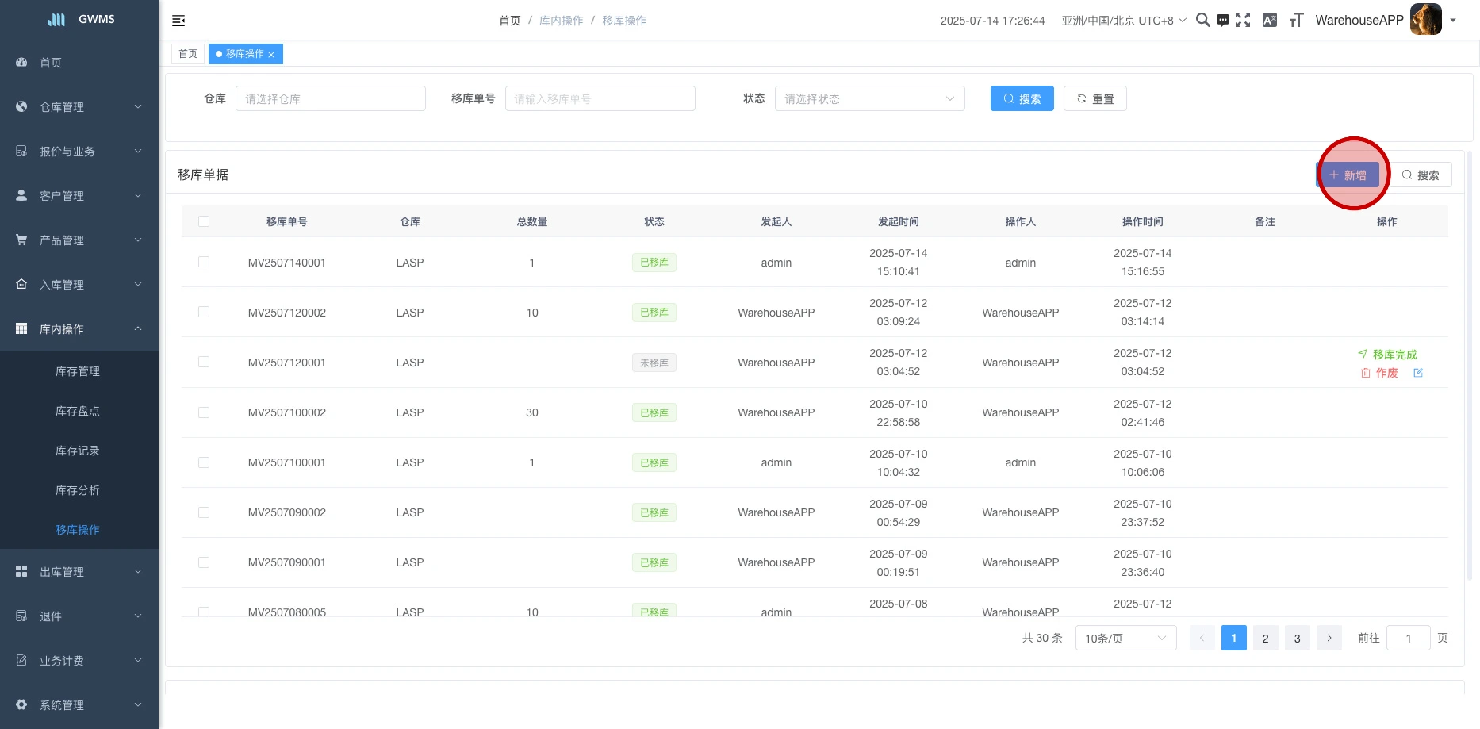Click the 新增 add button
Screen dimensions: 1480x729
[1348, 175]
